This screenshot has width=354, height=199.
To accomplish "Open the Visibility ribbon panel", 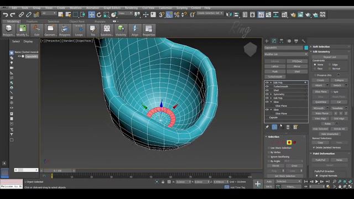I will click(x=121, y=30).
